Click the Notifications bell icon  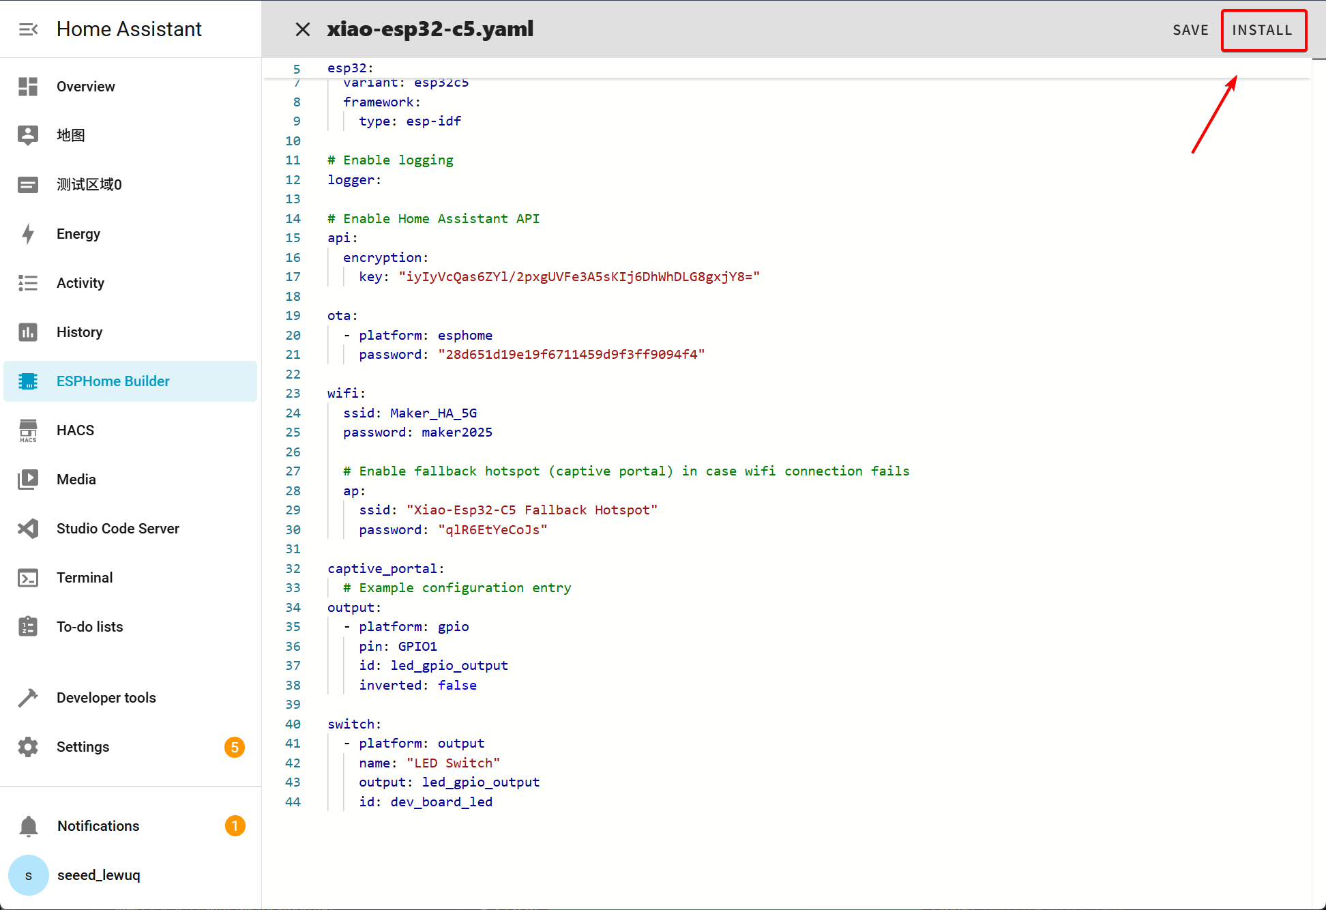[x=28, y=826]
